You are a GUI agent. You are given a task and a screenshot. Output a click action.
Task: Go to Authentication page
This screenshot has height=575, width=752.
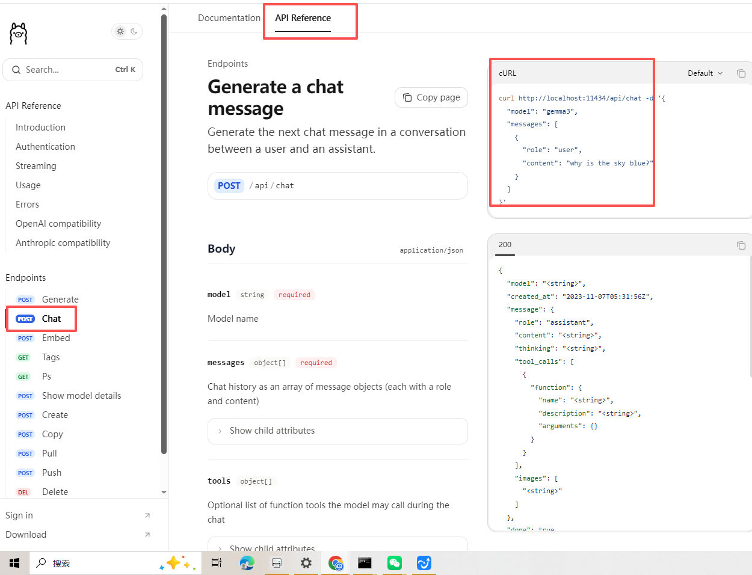click(x=45, y=147)
